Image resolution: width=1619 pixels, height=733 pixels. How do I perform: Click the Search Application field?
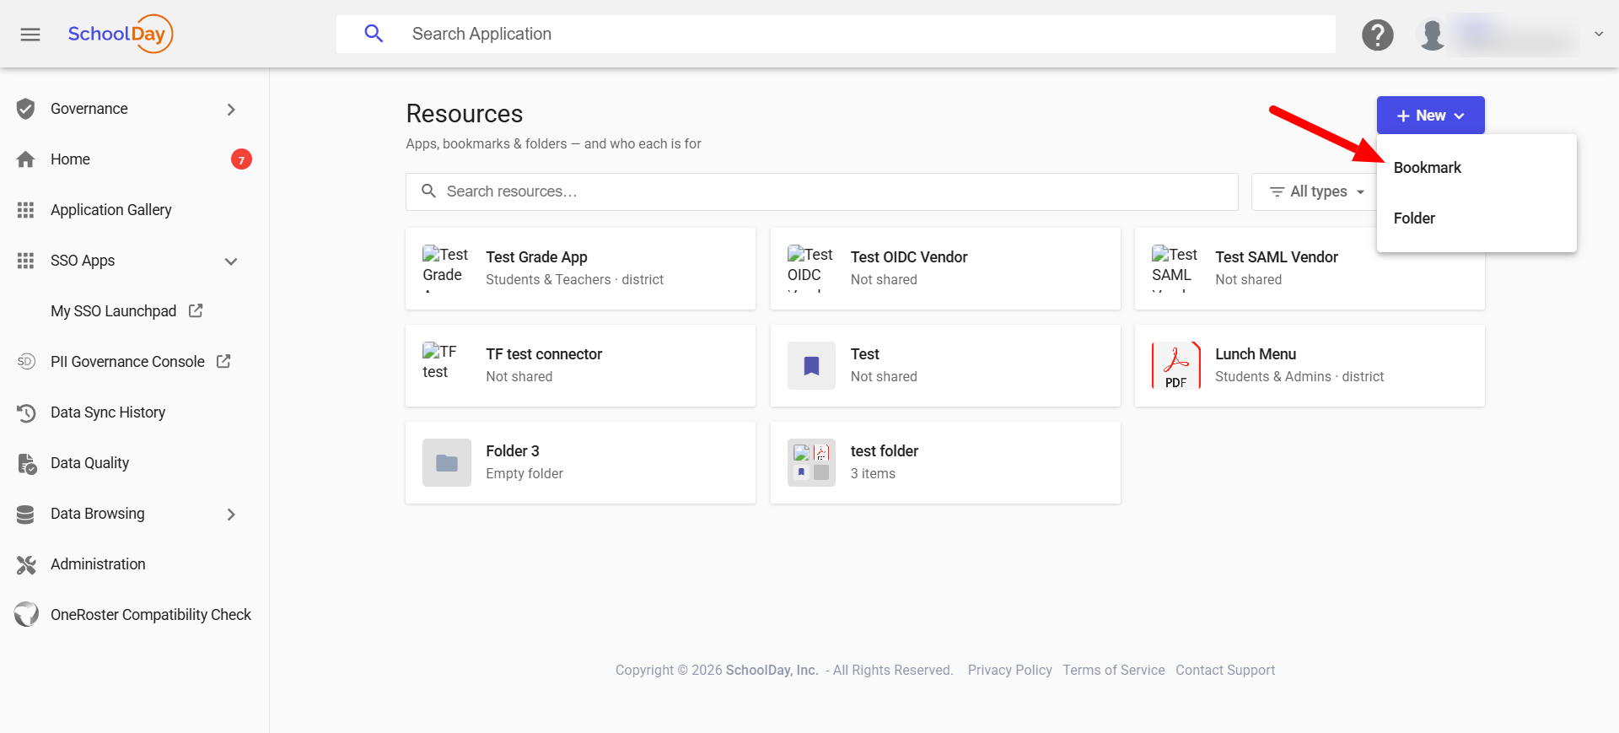click(x=836, y=34)
